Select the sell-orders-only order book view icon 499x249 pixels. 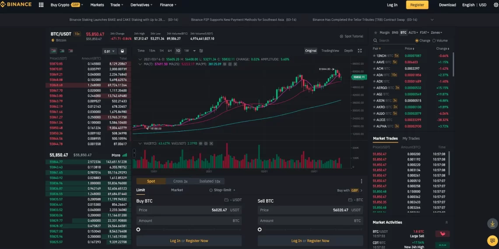point(70,51)
